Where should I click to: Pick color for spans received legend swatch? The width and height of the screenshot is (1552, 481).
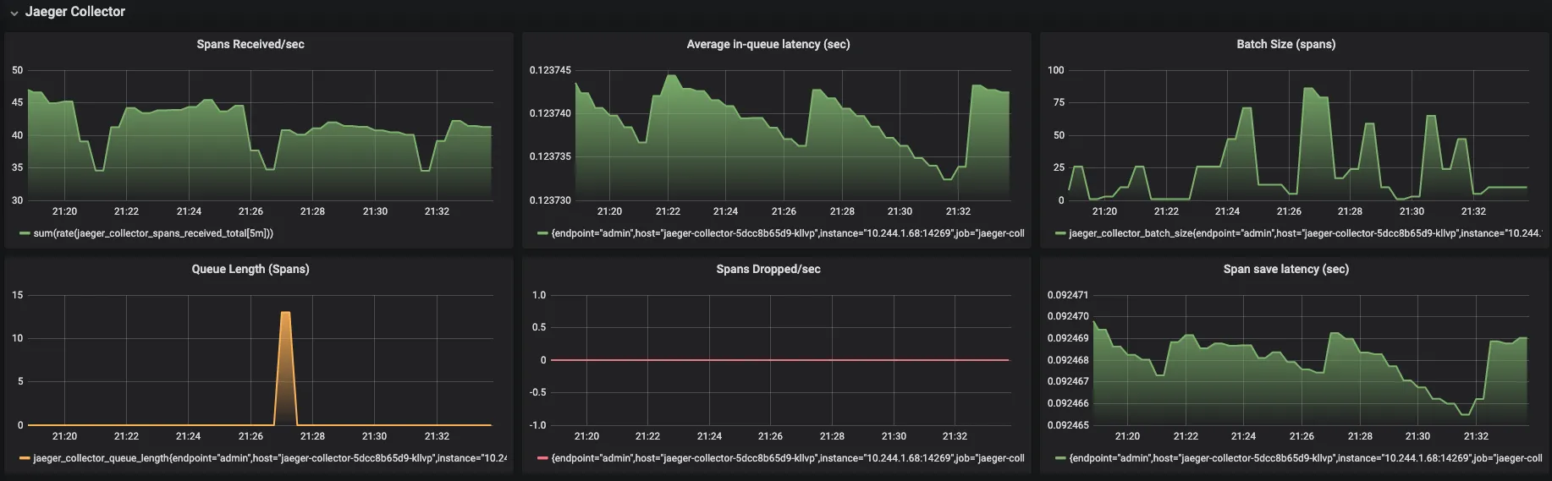25,233
